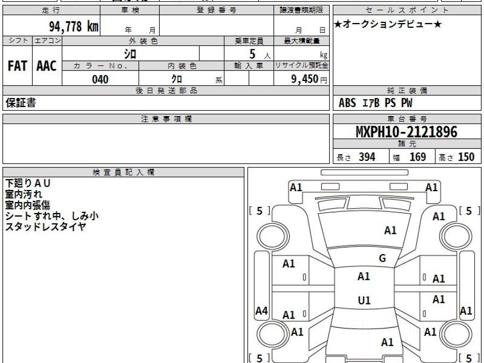The width and height of the screenshot is (484, 363).
Task: Click the inspector note 室内汚れ
Action: click(x=24, y=194)
